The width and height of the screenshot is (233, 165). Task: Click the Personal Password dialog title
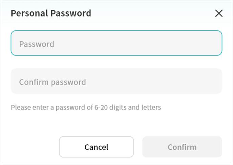pos(51,14)
